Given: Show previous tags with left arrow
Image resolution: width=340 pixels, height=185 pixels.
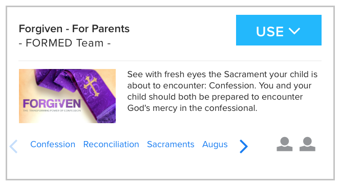Looking at the screenshot, I should point(13,146).
